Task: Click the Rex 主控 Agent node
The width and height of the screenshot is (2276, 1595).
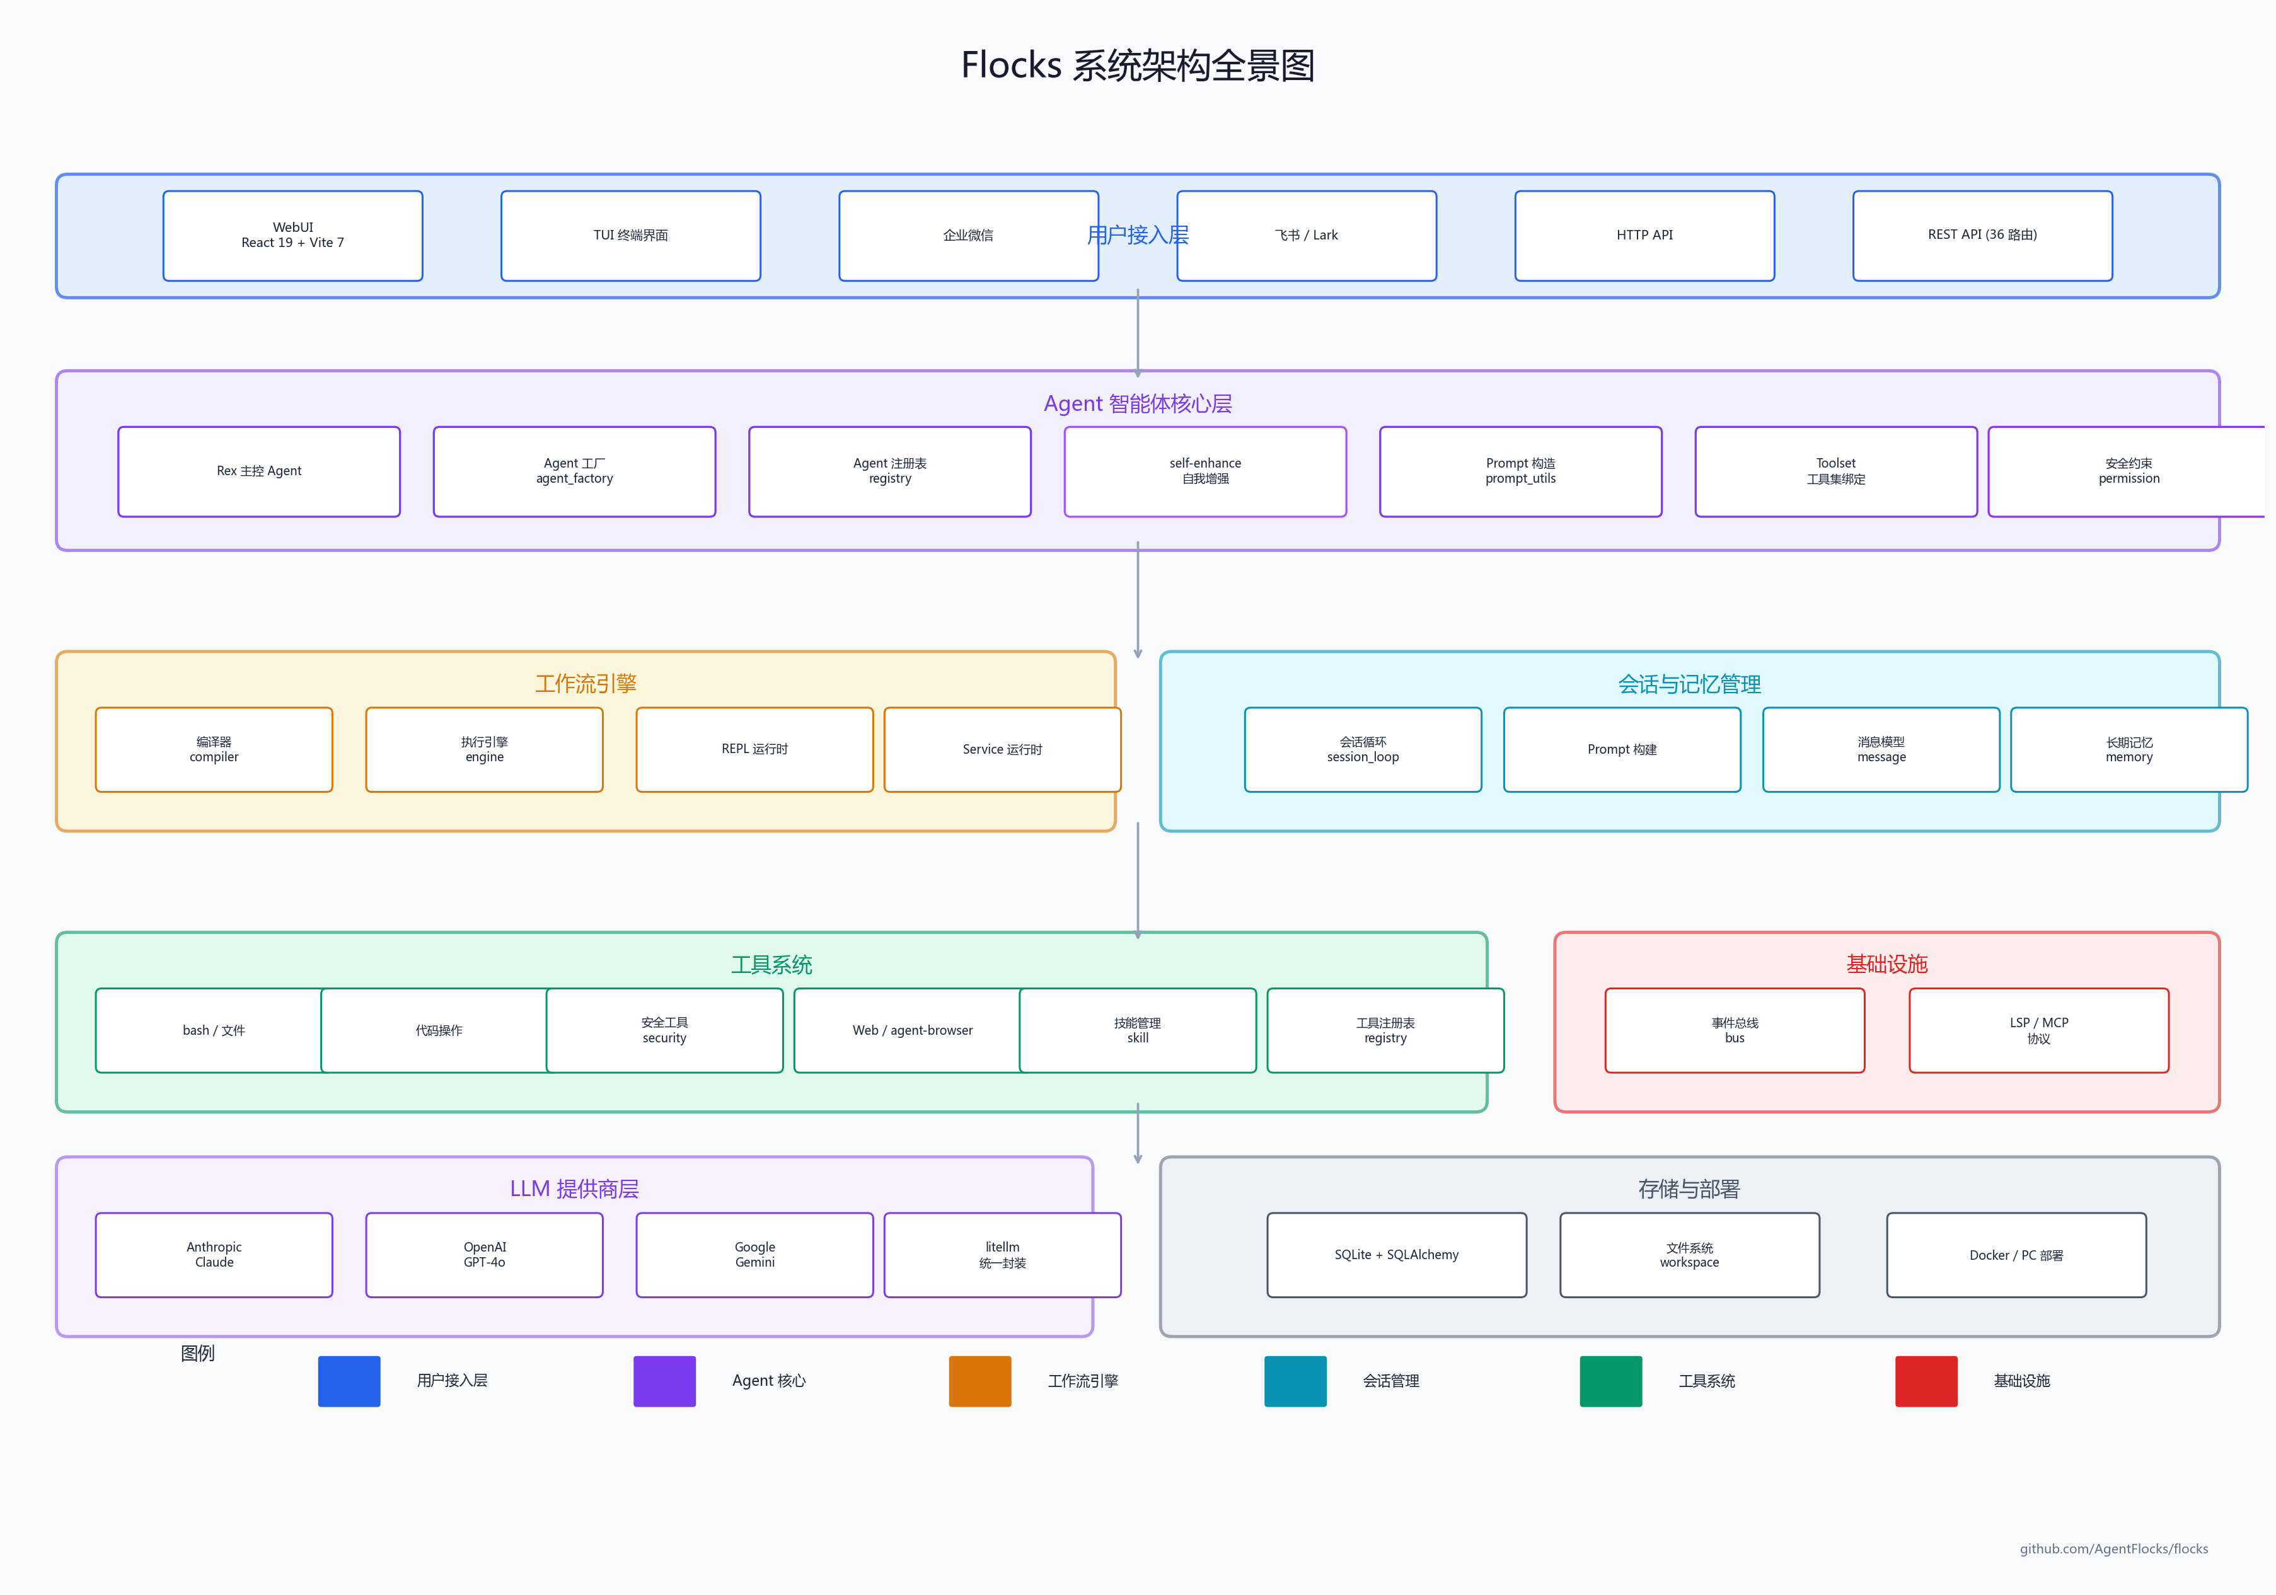Action: point(258,472)
